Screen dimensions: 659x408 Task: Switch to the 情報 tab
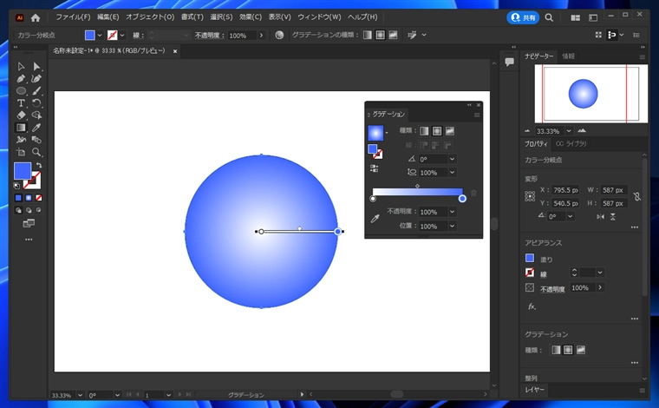tap(568, 56)
